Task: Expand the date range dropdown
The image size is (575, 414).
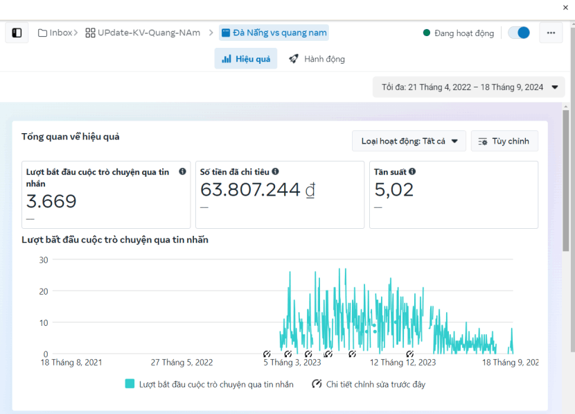Action: click(469, 87)
